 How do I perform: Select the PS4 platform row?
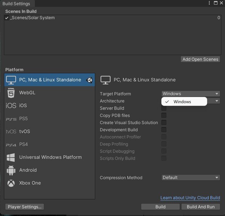tap(50, 144)
